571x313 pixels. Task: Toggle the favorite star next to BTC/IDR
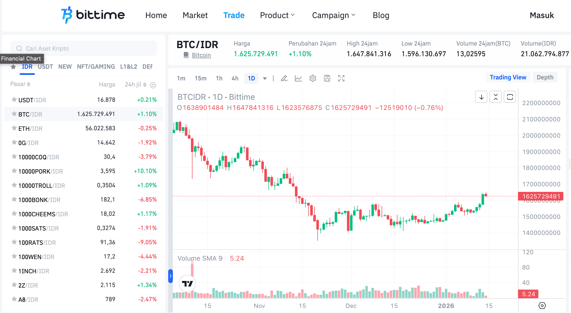(x=14, y=114)
